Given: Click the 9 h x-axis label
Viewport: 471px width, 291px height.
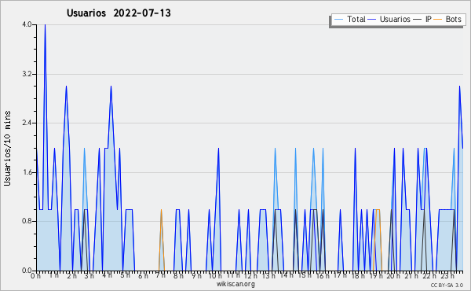Looking at the screenshot, I should point(196,275).
